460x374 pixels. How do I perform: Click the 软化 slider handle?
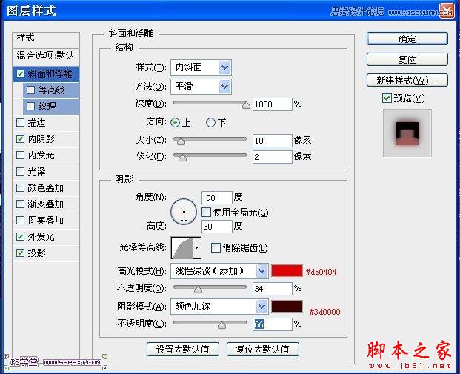[x=182, y=158]
